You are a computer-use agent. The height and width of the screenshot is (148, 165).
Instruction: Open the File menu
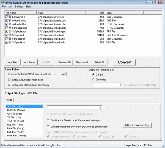4,7
